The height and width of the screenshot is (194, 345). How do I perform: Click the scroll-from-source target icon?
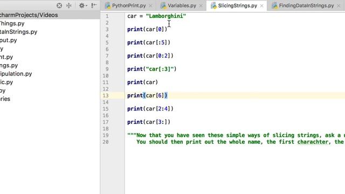[x=59, y=5]
